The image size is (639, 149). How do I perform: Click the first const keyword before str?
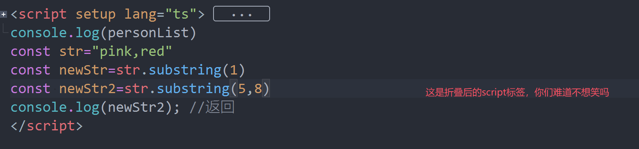point(30,52)
